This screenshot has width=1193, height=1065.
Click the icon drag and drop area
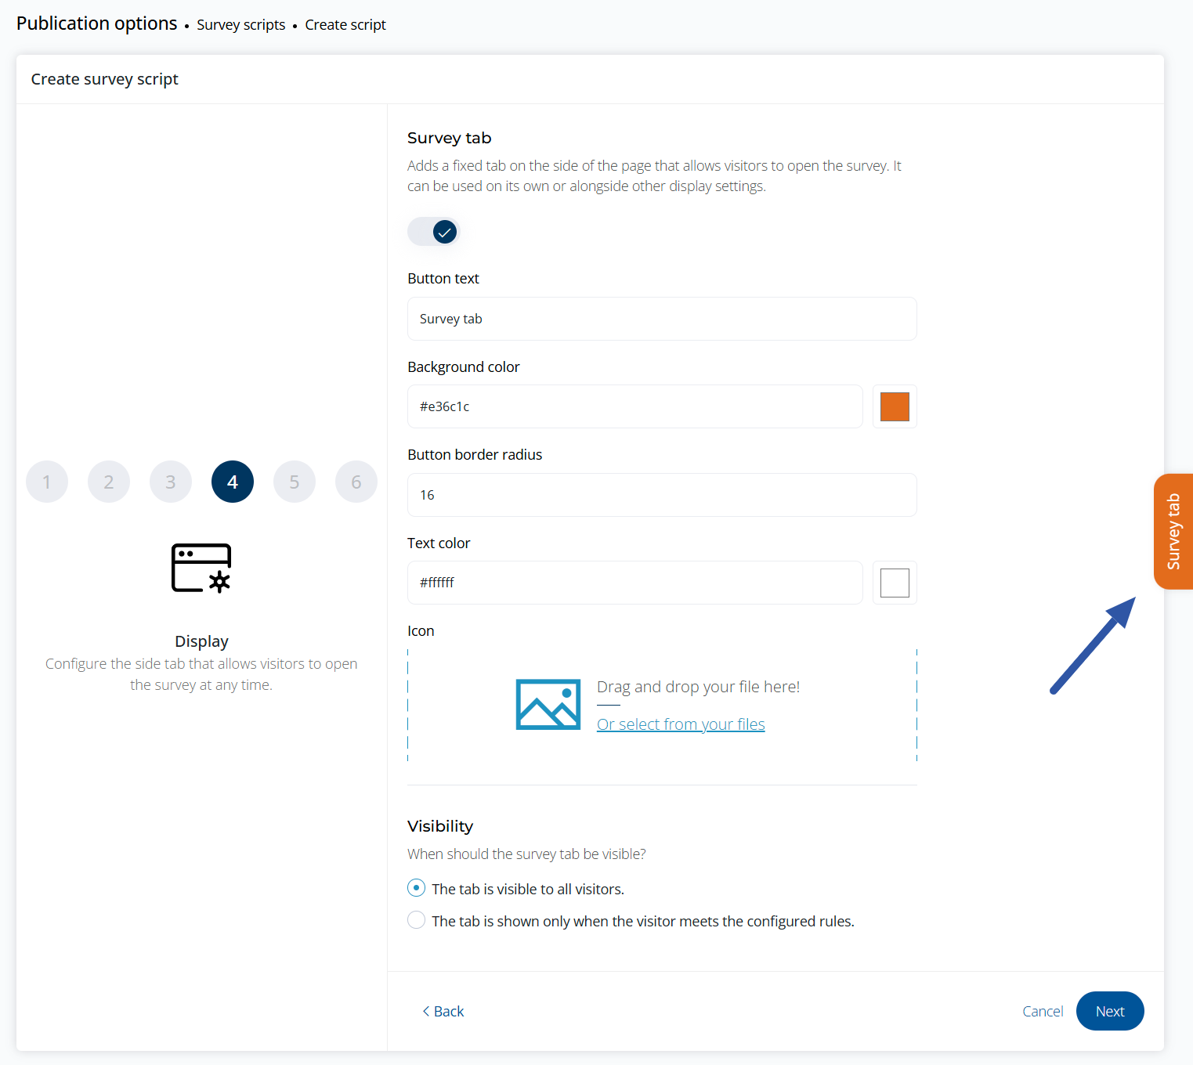[x=662, y=705]
